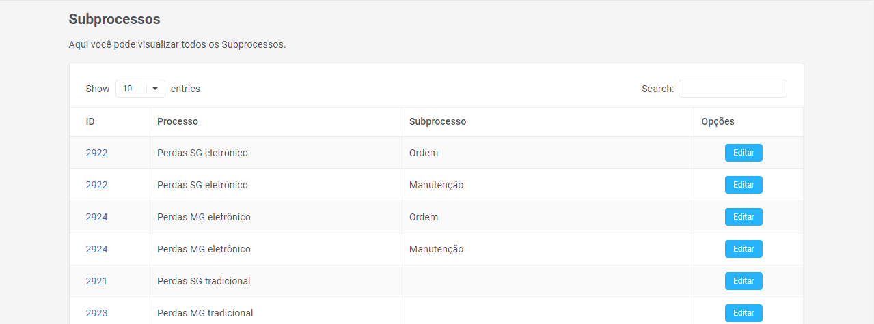Follow ID 2924 link for Perdas MG eletrônico Ordem
This screenshot has height=324, width=874.
tap(96, 217)
